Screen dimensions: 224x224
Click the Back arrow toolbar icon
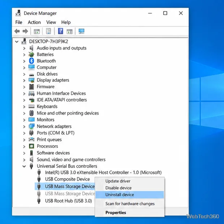tap(17, 31)
